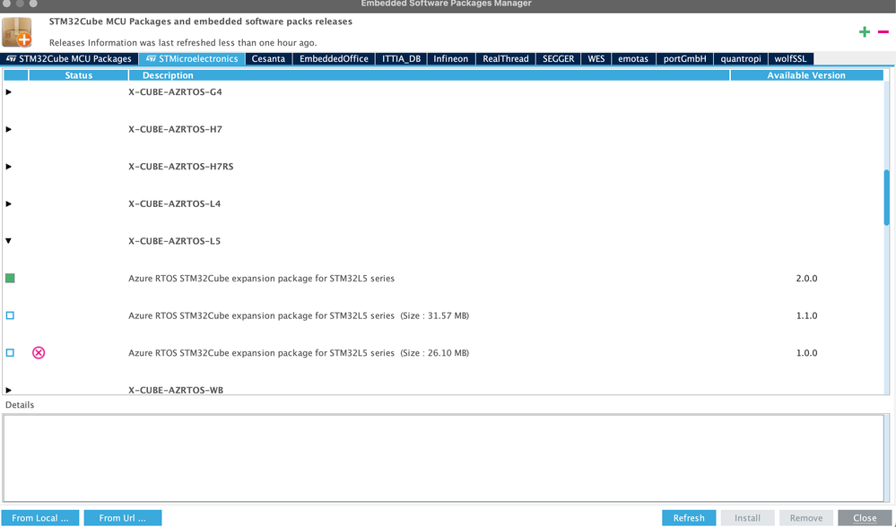
Task: Click the From Local button
Action: pos(40,518)
